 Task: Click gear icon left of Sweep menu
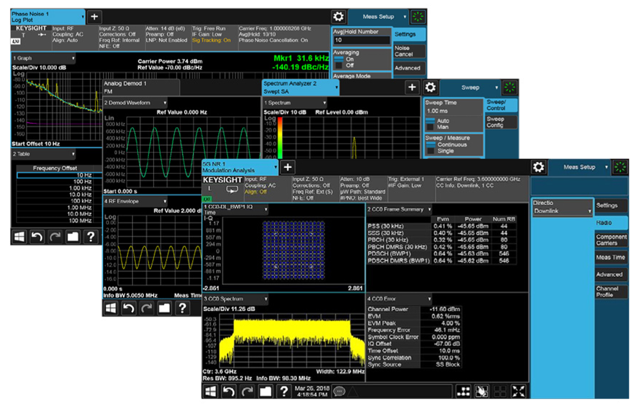tap(430, 87)
